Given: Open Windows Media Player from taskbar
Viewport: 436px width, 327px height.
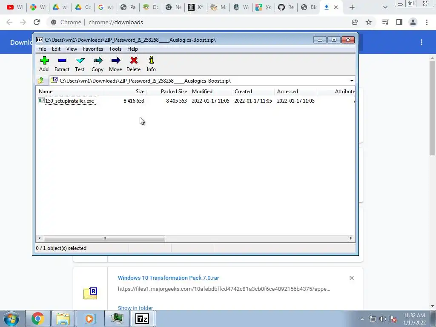Looking at the screenshot, I should 89,318.
